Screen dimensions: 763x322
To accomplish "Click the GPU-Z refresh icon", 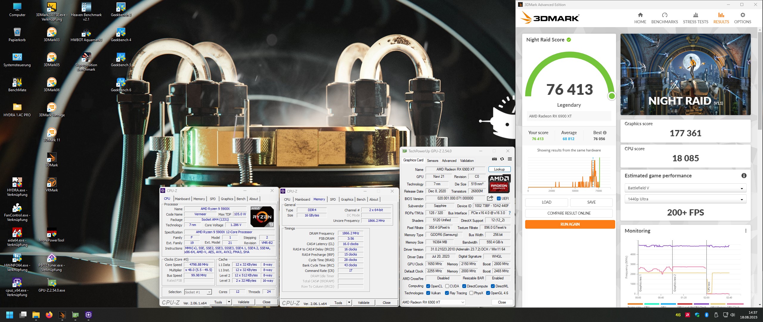I will point(502,159).
